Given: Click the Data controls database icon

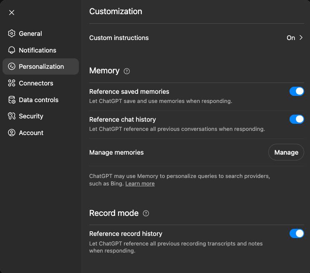Looking at the screenshot, I should 12,100.
